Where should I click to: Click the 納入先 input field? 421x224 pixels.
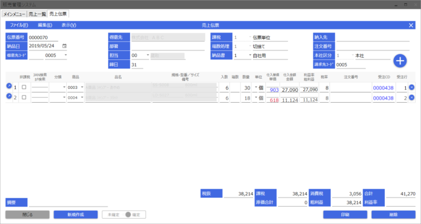(373, 37)
